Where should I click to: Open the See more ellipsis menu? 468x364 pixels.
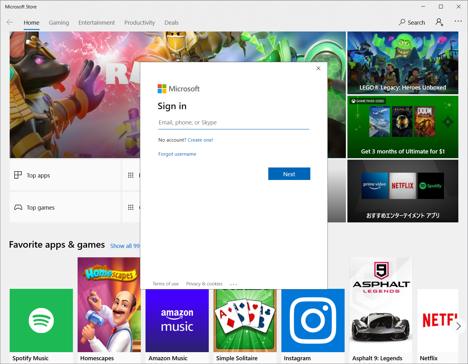click(x=458, y=21)
